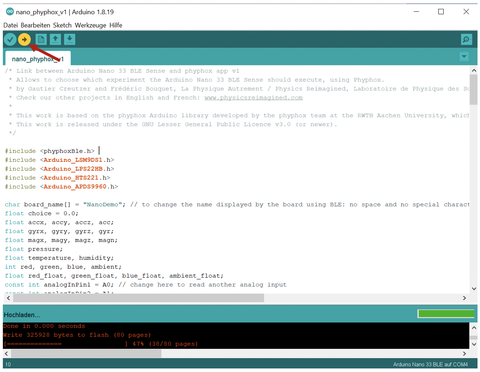
Task: Click the green upload progress bar
Action: (446, 314)
